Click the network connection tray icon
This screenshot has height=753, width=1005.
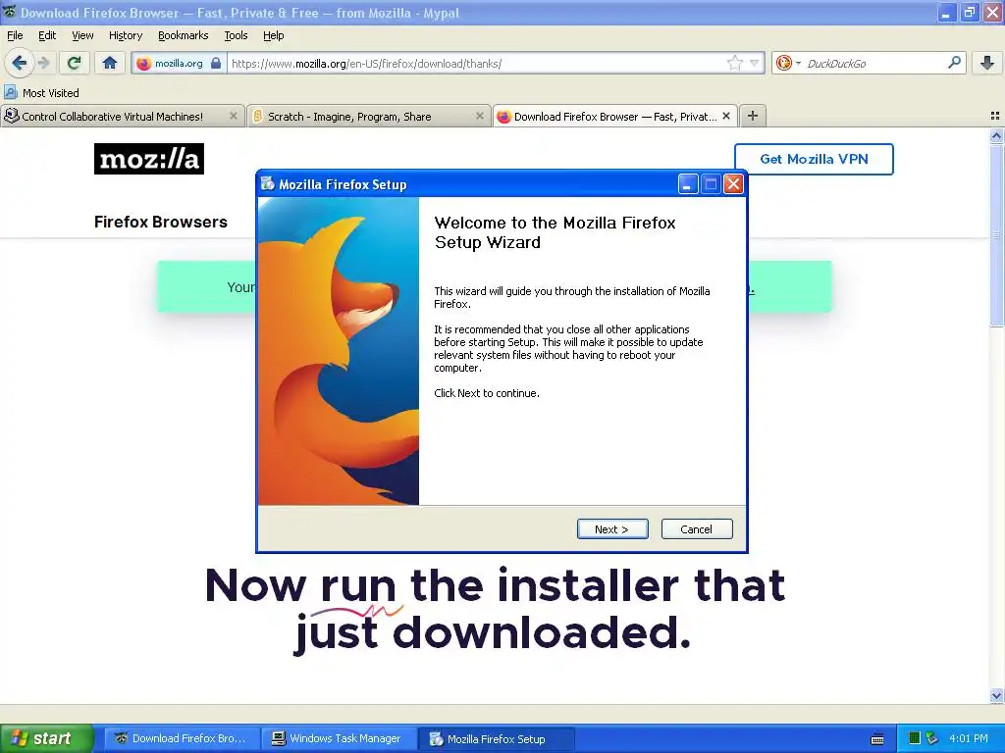tap(932, 738)
